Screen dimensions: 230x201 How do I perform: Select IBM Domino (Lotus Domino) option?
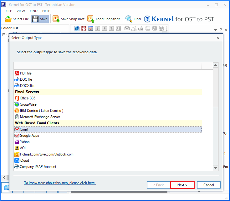(108, 111)
